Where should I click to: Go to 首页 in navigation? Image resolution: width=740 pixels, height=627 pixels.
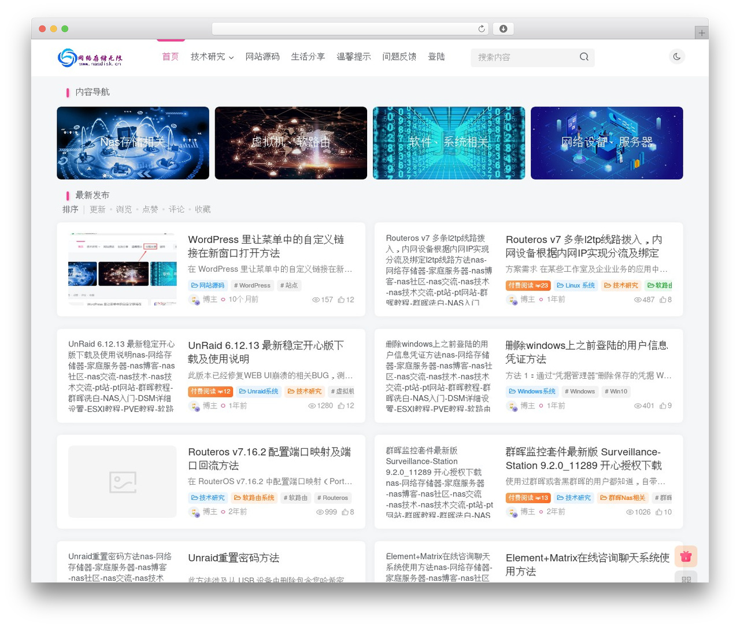[x=171, y=57]
